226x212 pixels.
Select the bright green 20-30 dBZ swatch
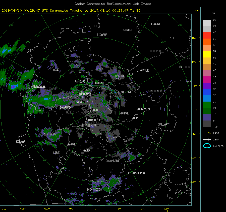(x=207, y=105)
